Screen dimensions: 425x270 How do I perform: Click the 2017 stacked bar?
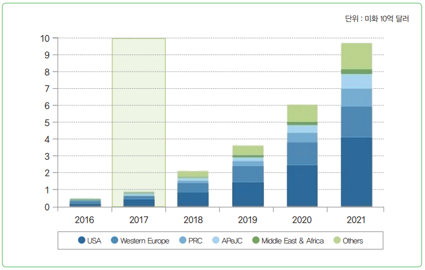[x=139, y=199]
